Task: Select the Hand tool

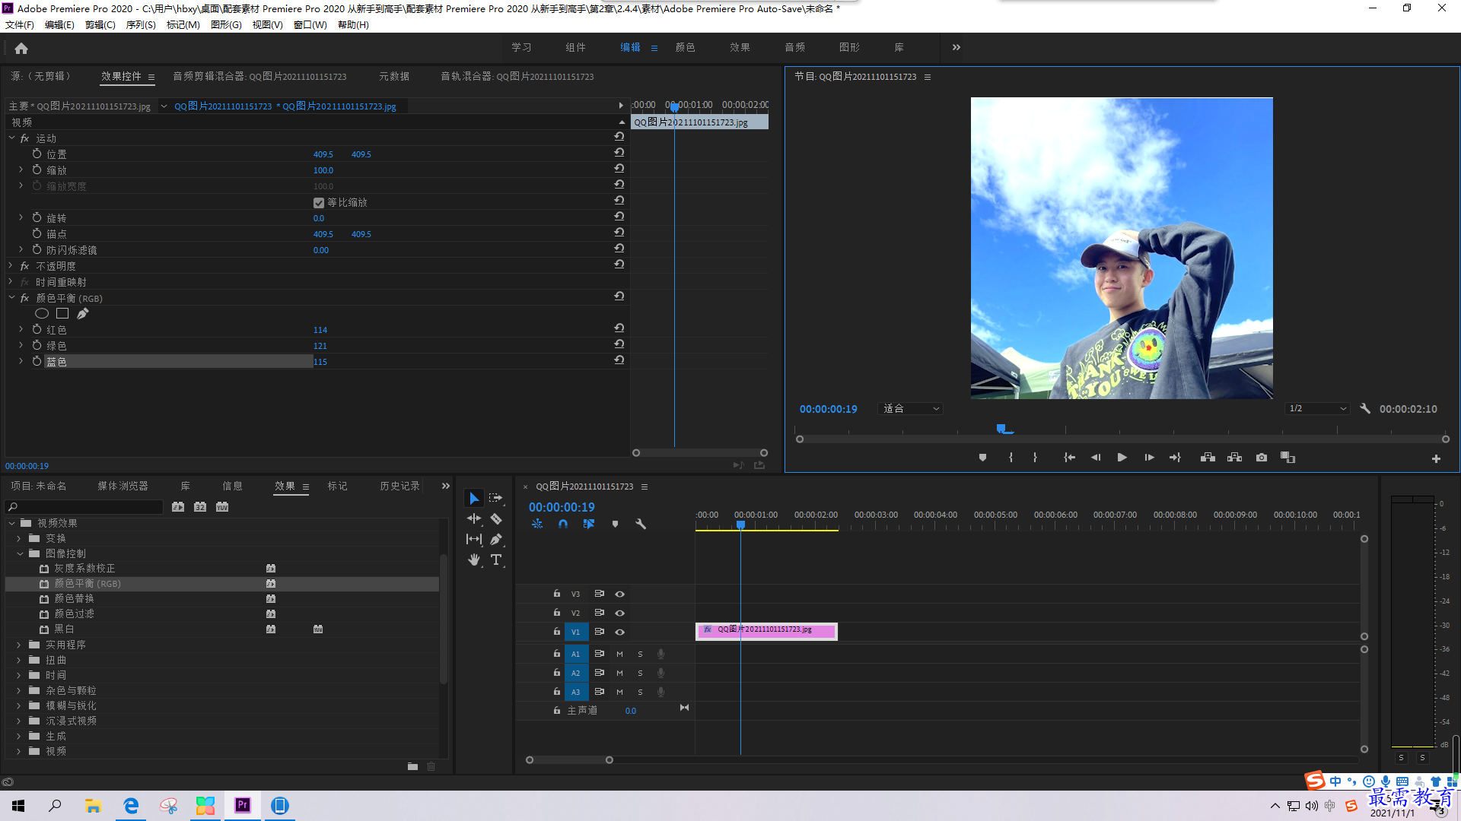Action: coord(474,560)
